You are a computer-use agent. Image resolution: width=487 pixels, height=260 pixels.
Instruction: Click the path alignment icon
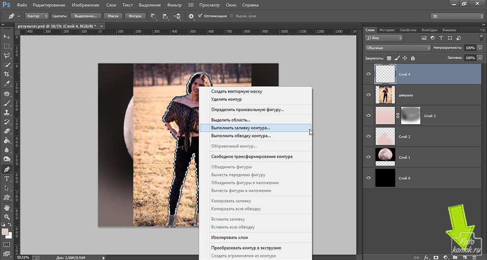click(165, 16)
